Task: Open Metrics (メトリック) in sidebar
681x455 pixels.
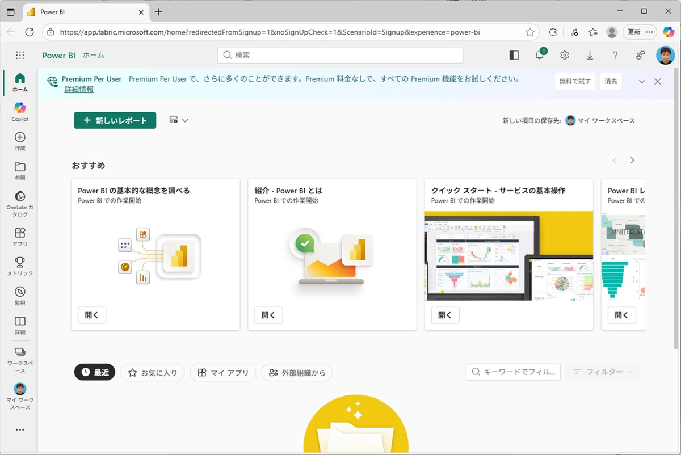Action: click(x=20, y=266)
